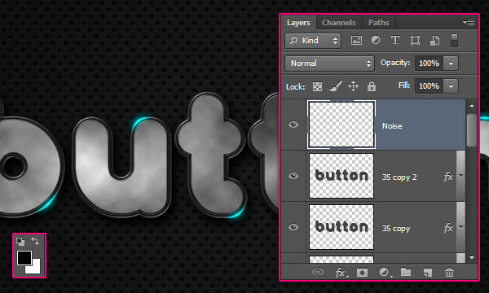Create new fill or adjustment layer
This screenshot has width=489, height=293.
click(x=385, y=273)
